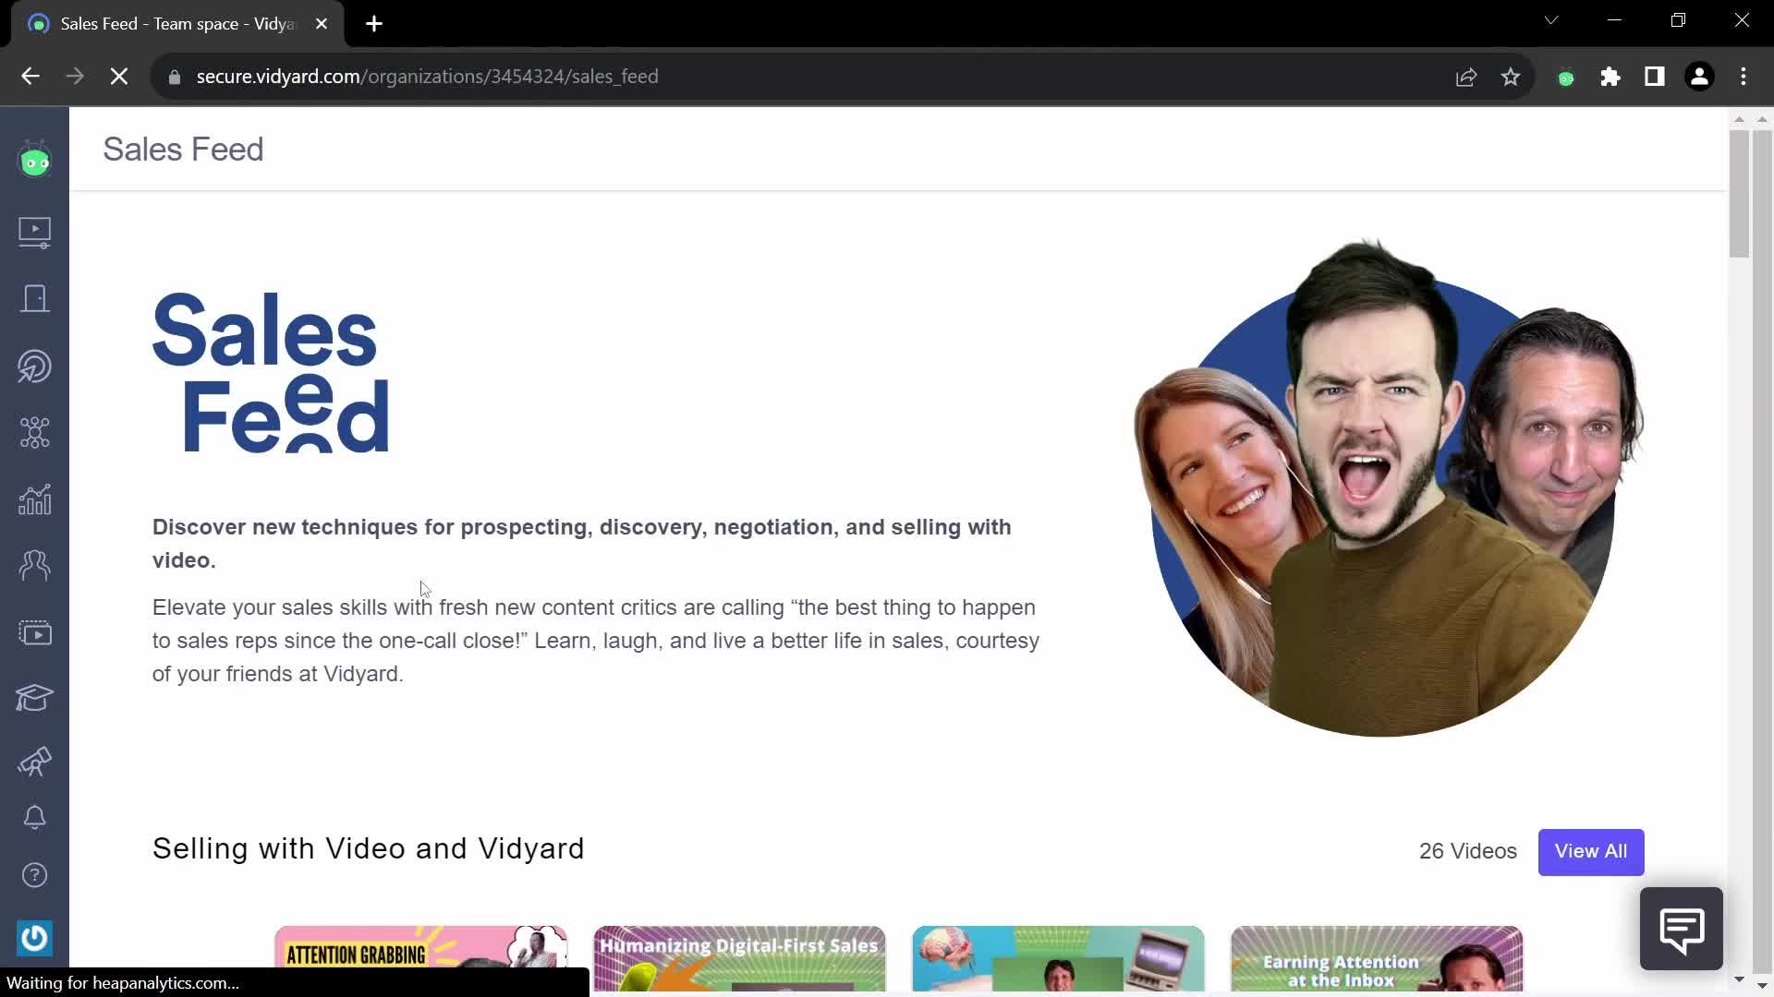Screen dimensions: 1774x997
Task: Open the help question mark icon
Action: click(x=35, y=875)
